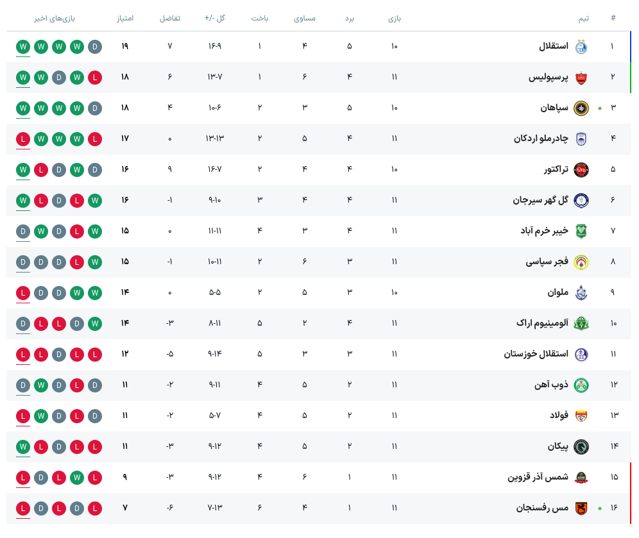639x538 pixels.
Task: Open the gray D result in Esteghlal row
Action: (95, 47)
